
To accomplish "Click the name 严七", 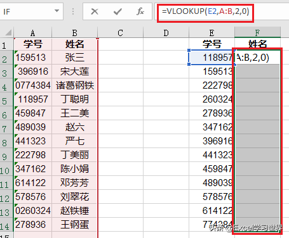I will click(75, 141).
